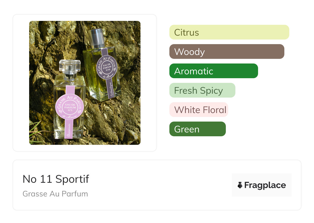Image resolution: width=314 pixels, height=223 pixels.
Task: Open the No 11 Sportif title
Action: pos(56,179)
